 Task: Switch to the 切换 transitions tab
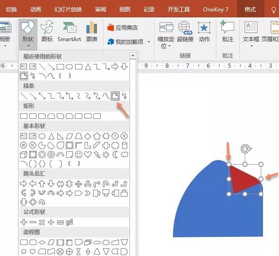11,9
